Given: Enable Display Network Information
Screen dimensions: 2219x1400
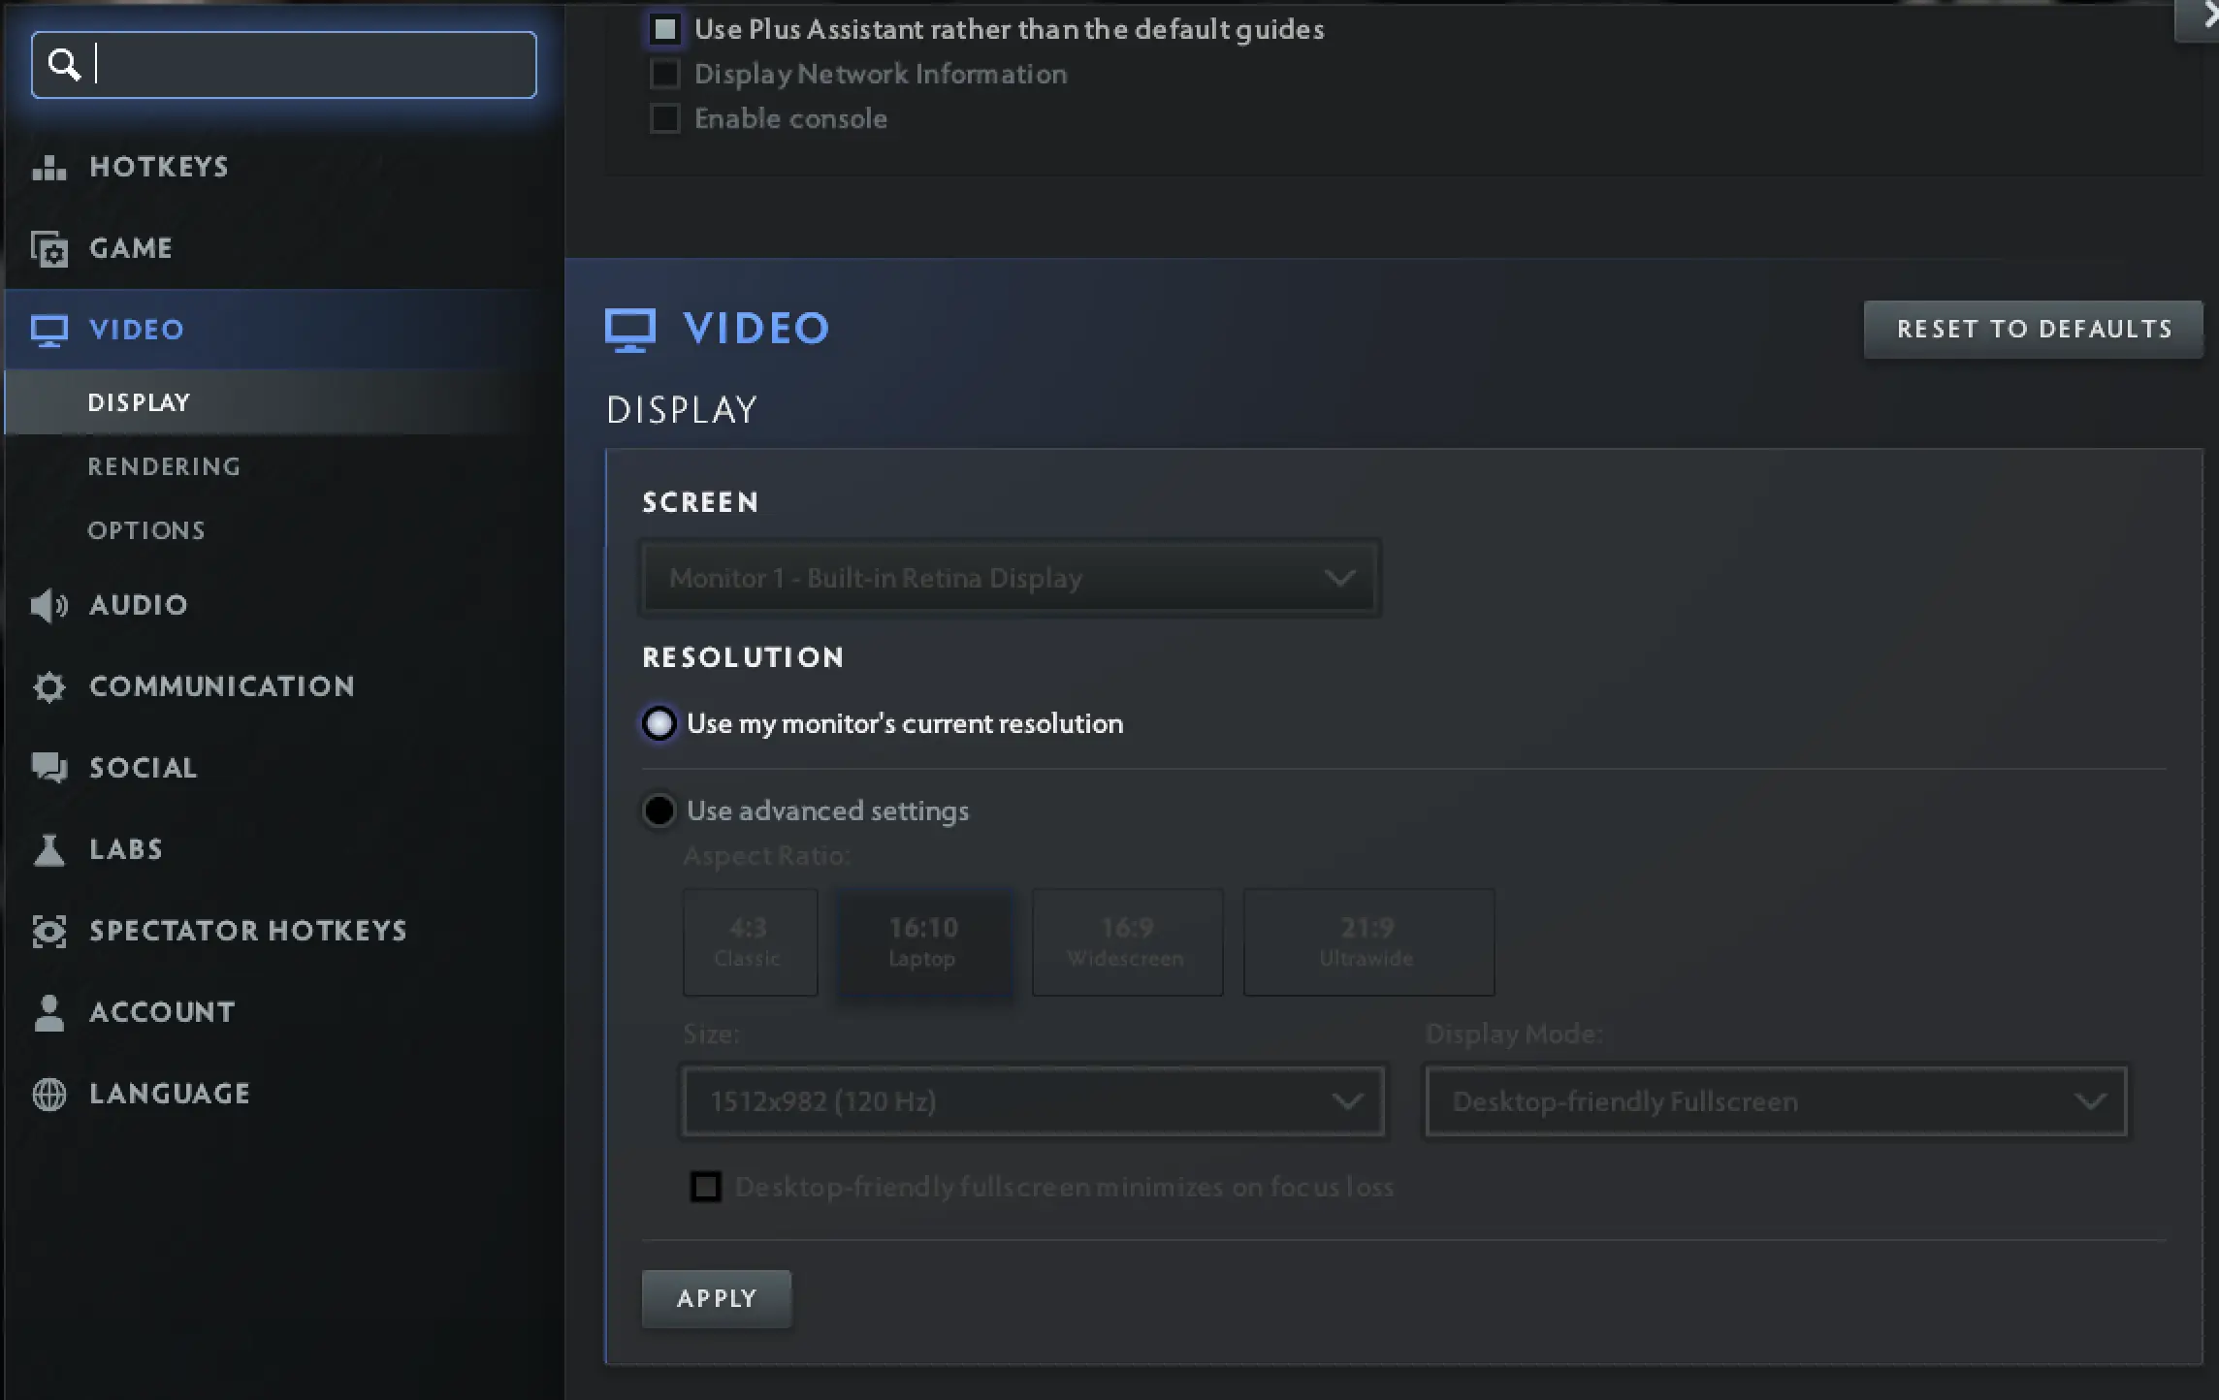Looking at the screenshot, I should pos(665,74).
